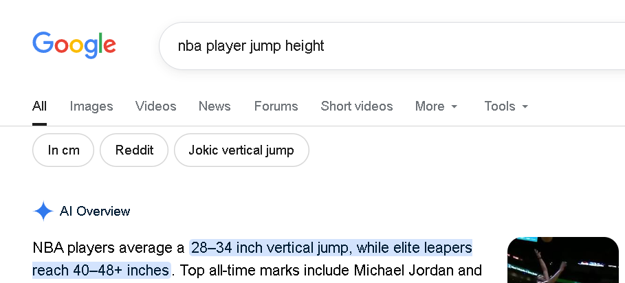Apply the "In cm" suggestion chip
The height and width of the screenshot is (283, 625).
click(63, 150)
